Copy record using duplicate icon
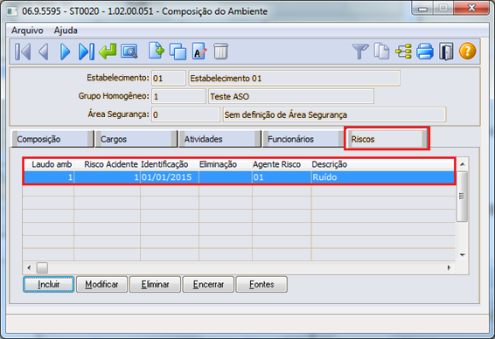The height and width of the screenshot is (339, 495). coord(178,52)
